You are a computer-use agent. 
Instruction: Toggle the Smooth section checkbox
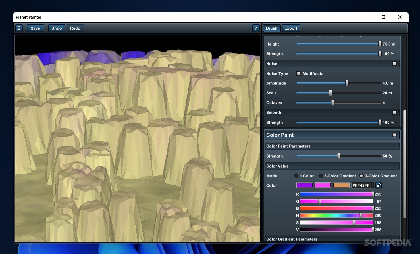(394, 113)
